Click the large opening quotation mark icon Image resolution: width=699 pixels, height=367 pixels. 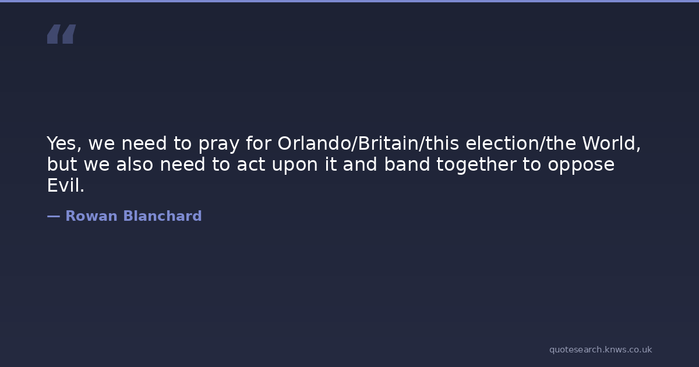[61, 34]
